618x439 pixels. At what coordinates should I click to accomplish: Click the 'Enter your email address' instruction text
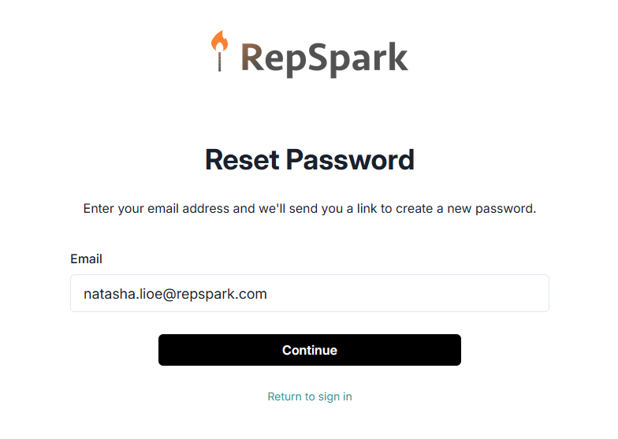[x=156, y=208]
